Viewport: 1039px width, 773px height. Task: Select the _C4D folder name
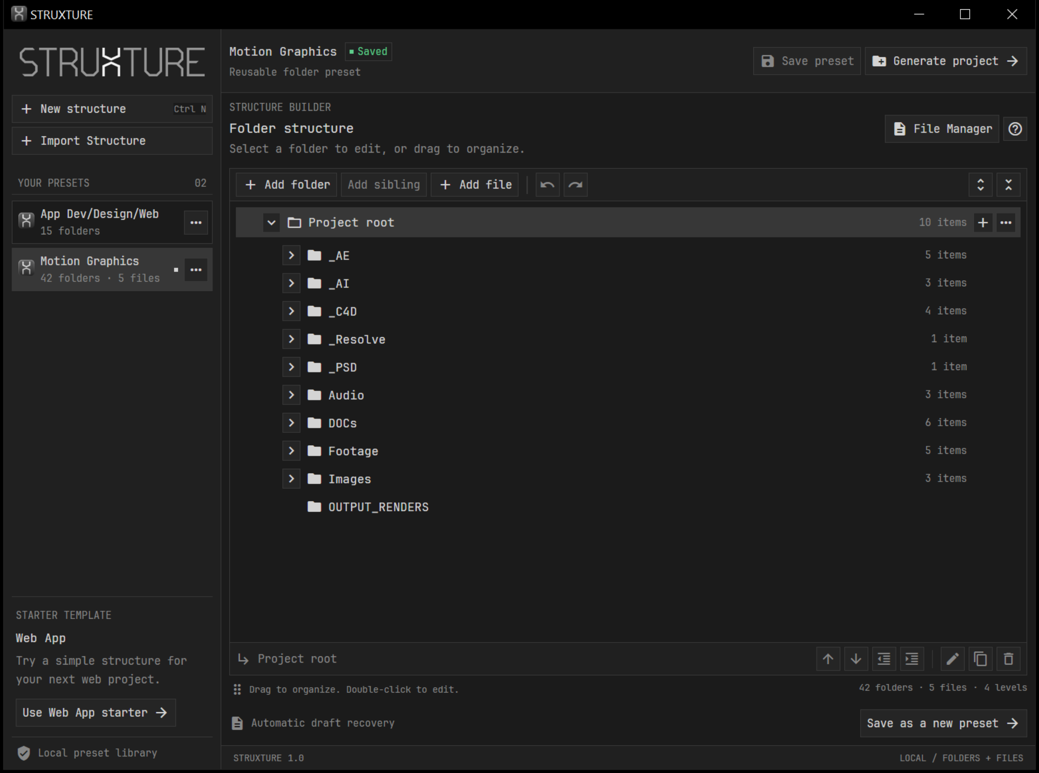[x=342, y=312]
